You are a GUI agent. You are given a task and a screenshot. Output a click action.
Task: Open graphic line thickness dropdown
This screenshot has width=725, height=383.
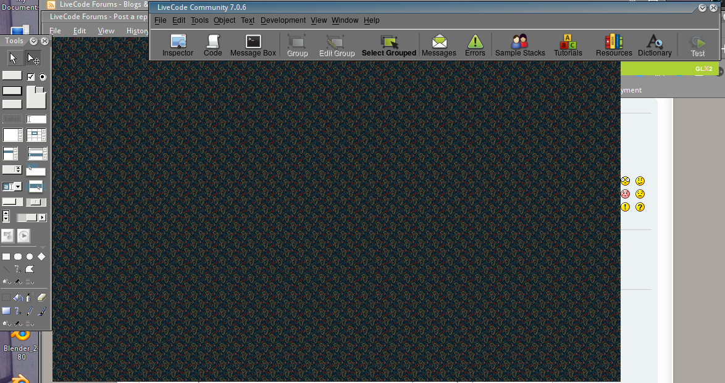(x=30, y=281)
